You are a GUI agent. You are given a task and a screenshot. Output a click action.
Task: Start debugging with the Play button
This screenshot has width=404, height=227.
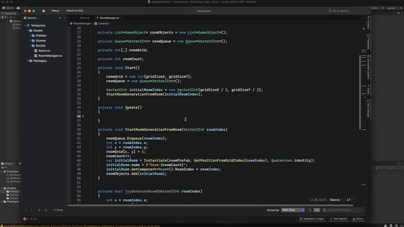pos(44,11)
